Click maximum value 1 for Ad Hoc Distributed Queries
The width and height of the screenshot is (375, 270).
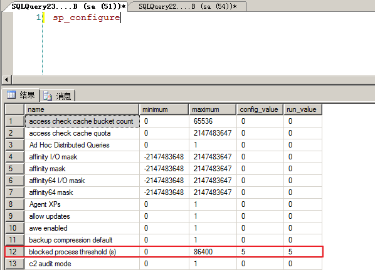coord(213,145)
